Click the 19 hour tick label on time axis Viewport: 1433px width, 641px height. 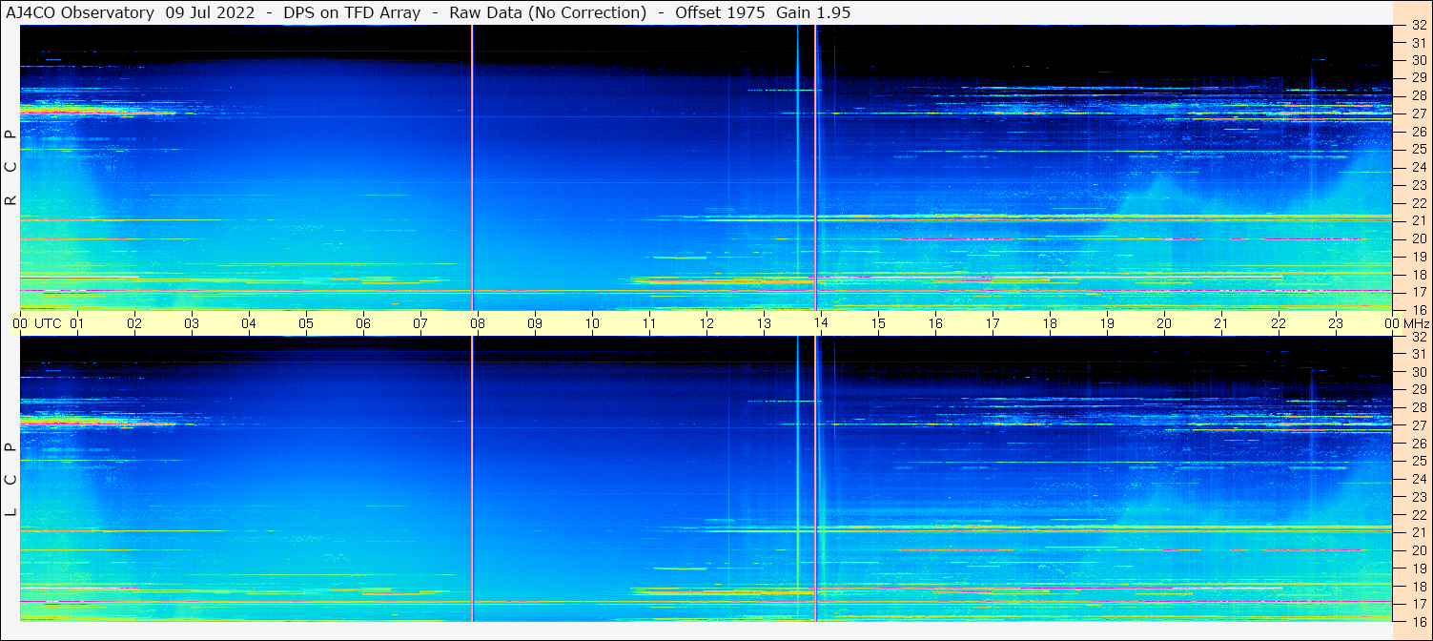(x=1107, y=323)
